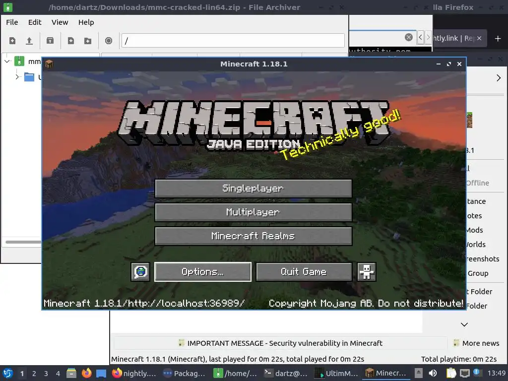Click horizontal scrollbar in archiver tree panel
The height and width of the screenshot is (381, 508).
[x=23, y=242]
